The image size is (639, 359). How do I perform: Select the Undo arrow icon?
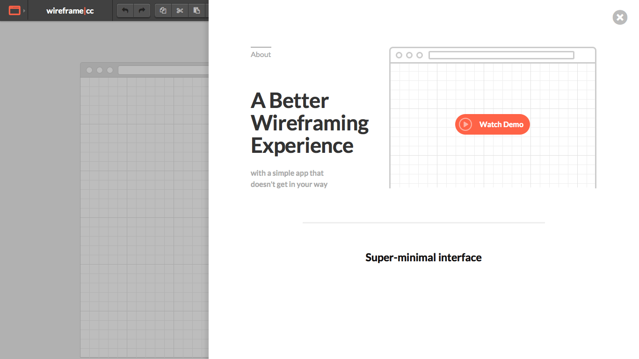click(124, 10)
